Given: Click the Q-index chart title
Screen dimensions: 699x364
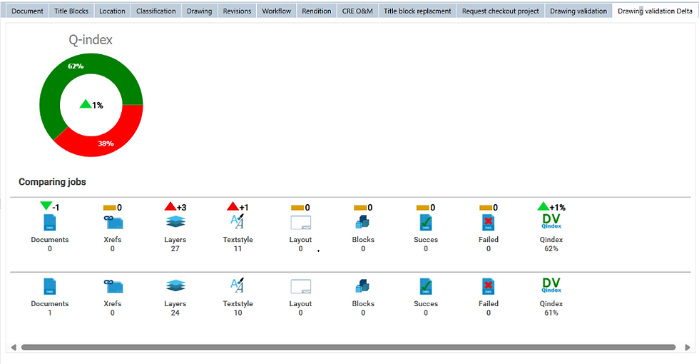Looking at the screenshot, I should (91, 40).
